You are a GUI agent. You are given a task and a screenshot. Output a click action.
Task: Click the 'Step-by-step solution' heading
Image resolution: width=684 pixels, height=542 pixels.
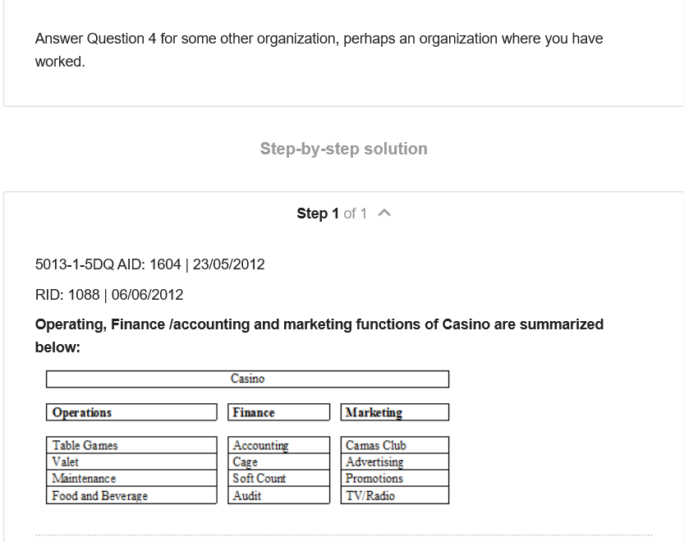344,149
